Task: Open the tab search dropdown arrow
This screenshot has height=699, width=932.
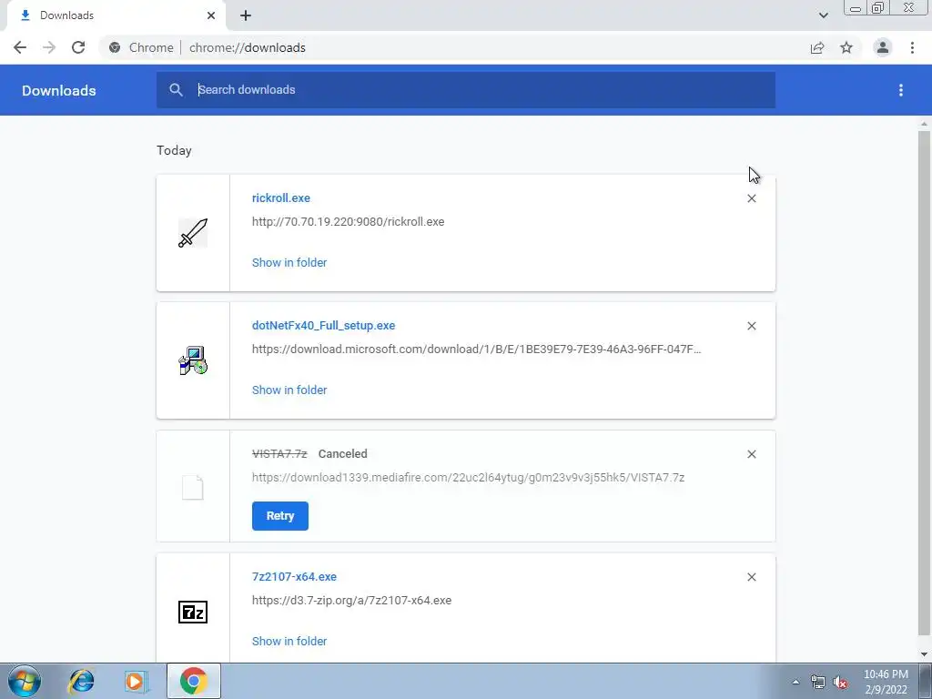Action: (x=823, y=15)
